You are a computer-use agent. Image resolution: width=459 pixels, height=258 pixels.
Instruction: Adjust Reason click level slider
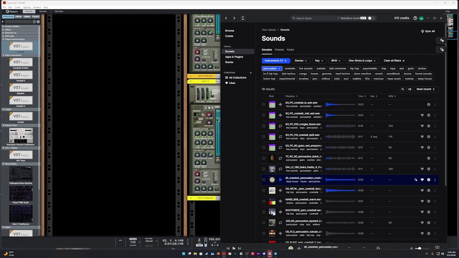click(x=205, y=242)
